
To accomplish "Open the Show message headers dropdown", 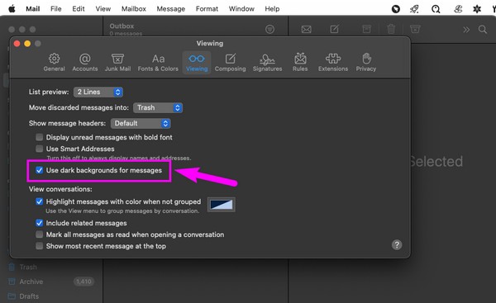I will 141,123.
